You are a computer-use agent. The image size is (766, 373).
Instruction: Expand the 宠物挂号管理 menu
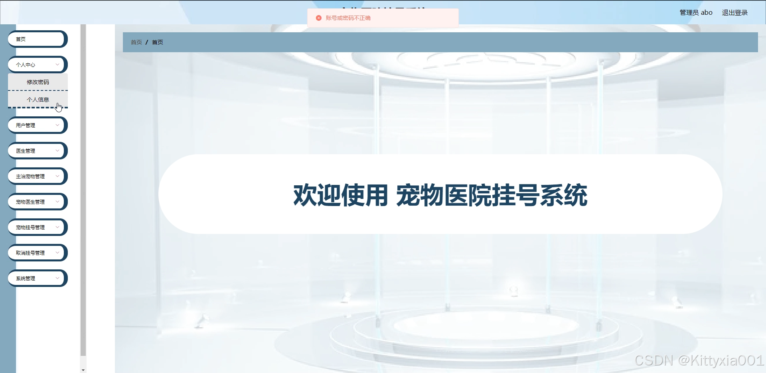38,227
